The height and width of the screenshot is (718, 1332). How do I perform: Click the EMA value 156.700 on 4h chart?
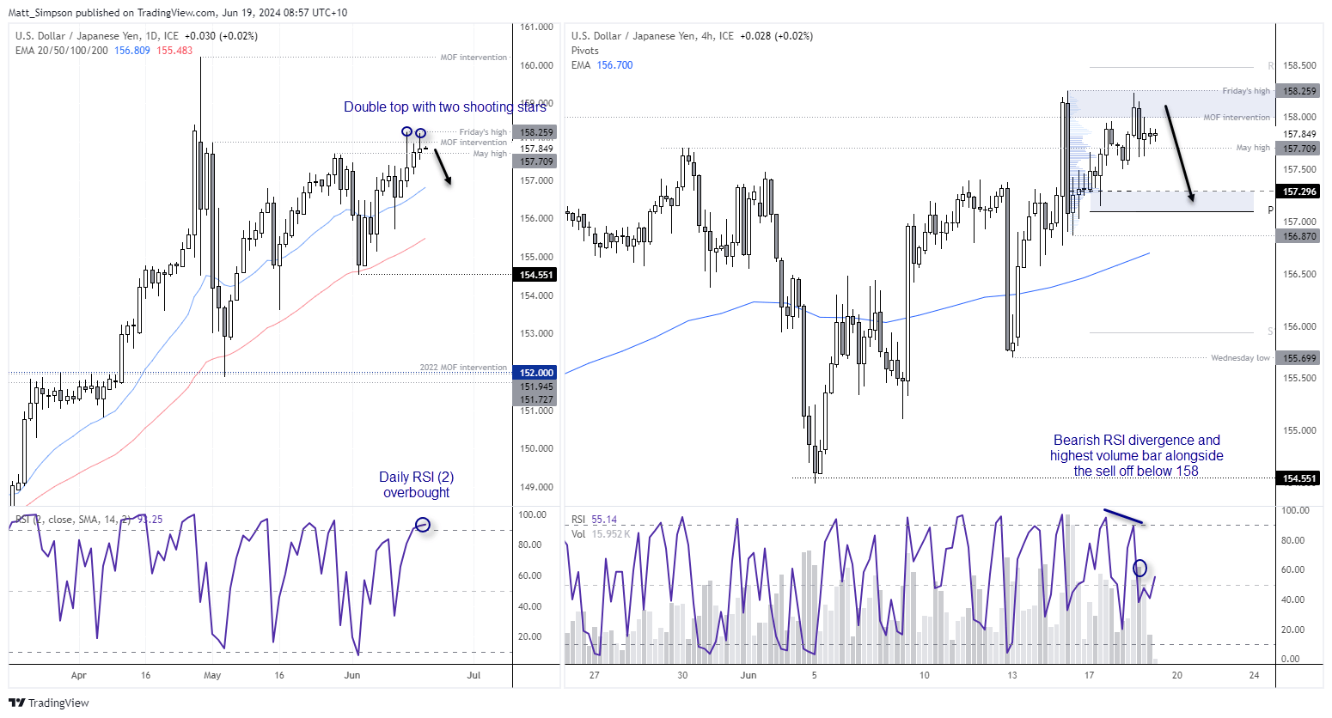tap(614, 65)
